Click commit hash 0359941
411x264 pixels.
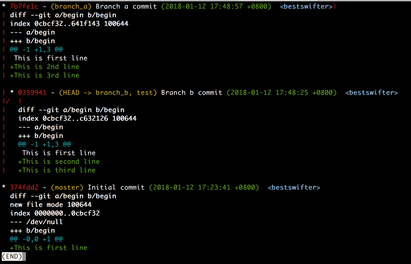(x=32, y=93)
